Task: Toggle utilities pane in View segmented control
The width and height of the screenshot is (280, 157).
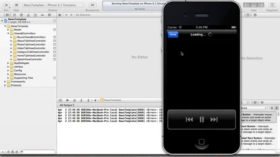Action: tap(261, 5)
